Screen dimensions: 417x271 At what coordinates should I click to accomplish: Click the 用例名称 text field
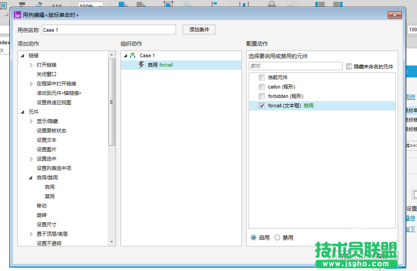109,30
